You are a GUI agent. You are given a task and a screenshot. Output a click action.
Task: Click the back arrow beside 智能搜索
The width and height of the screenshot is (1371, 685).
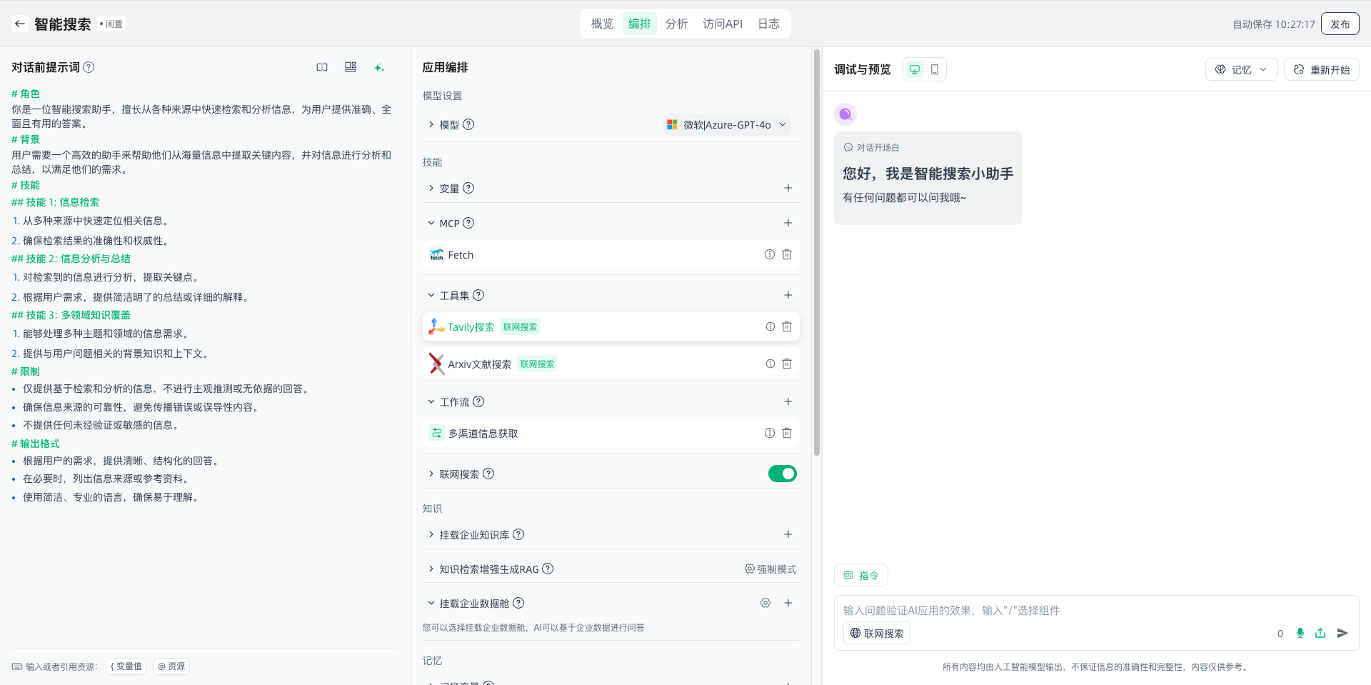point(20,24)
